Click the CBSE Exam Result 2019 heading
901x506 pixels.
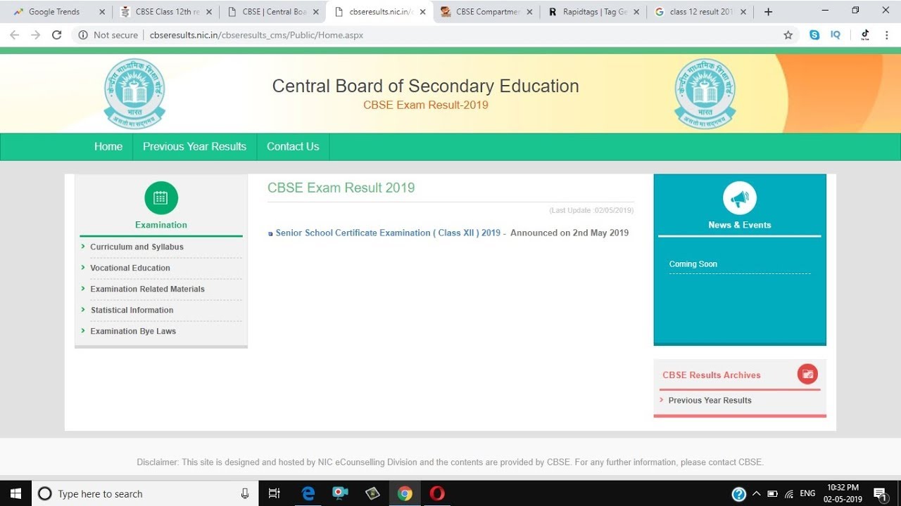coord(341,188)
